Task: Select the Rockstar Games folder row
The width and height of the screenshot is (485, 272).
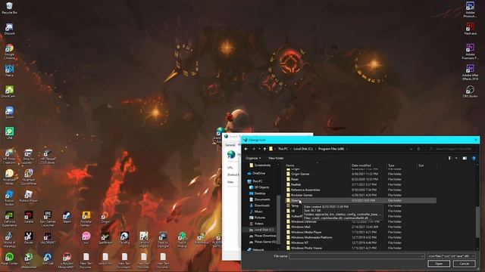Action: pyautogui.click(x=361, y=195)
